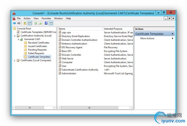Close the inner MDI console window
Screen dimensions: 187x126
[173, 18]
